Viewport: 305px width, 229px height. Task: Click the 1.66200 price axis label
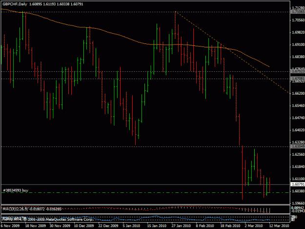point(298,93)
